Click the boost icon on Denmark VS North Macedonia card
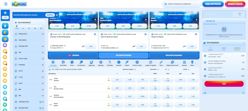The height and width of the screenshot is (111, 248). (95, 34)
